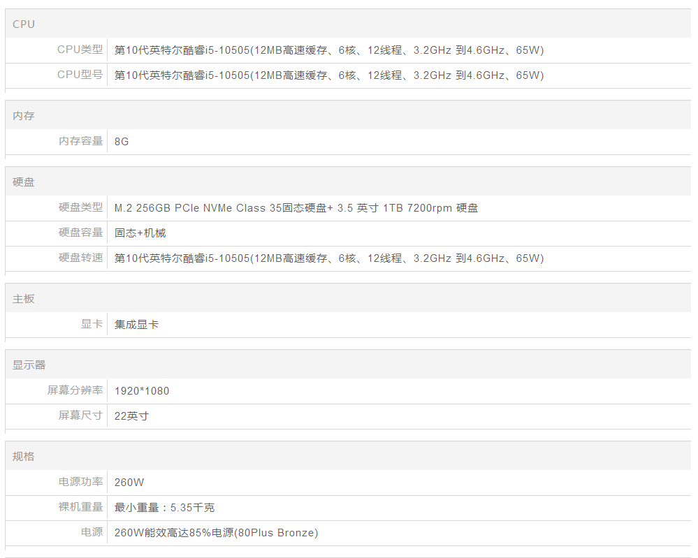The width and height of the screenshot is (698, 558).
Task: Click the 主板 section header
Action: click(24, 299)
